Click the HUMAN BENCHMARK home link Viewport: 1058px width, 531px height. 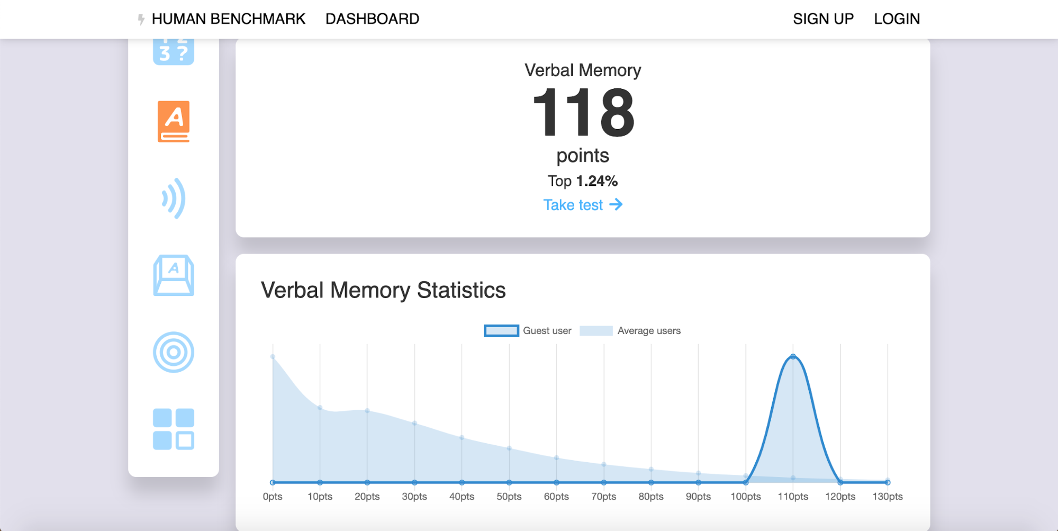(x=228, y=19)
